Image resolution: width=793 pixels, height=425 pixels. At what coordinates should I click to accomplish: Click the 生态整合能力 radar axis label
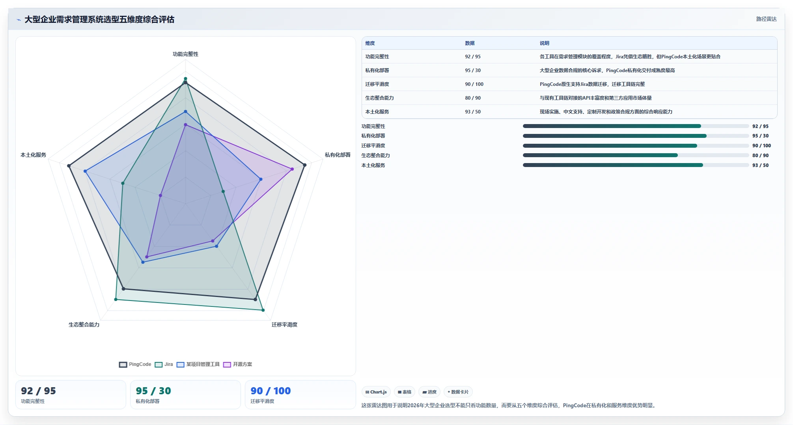(x=84, y=325)
